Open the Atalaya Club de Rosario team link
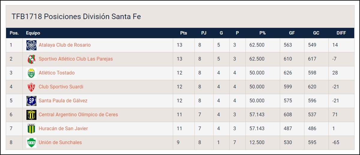The image size is (360, 155). pyautogui.click(x=64, y=45)
